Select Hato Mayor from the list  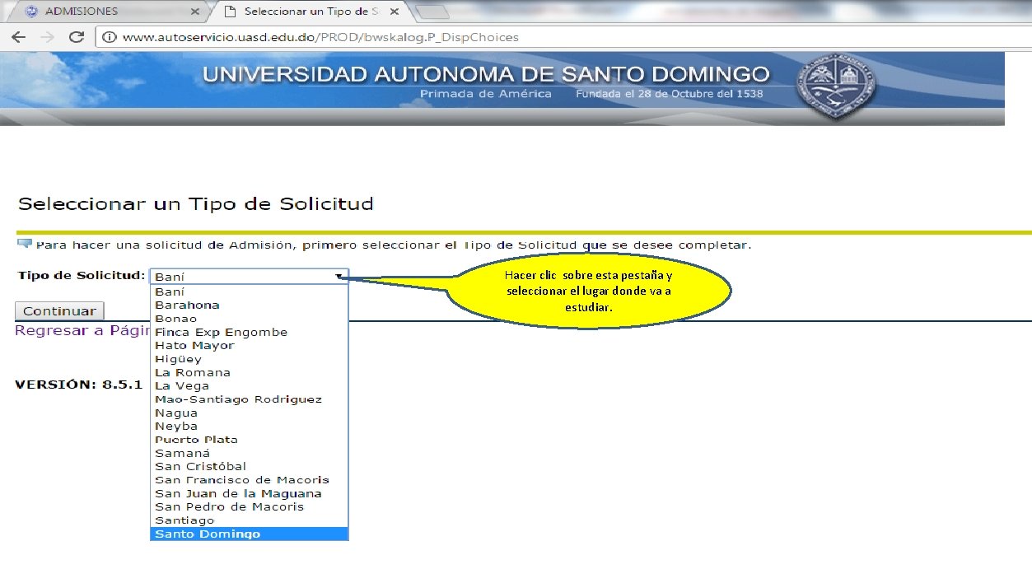tap(250, 345)
